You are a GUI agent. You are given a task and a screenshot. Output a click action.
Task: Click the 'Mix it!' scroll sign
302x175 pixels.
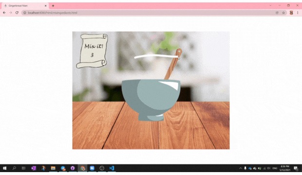pyautogui.click(x=92, y=51)
